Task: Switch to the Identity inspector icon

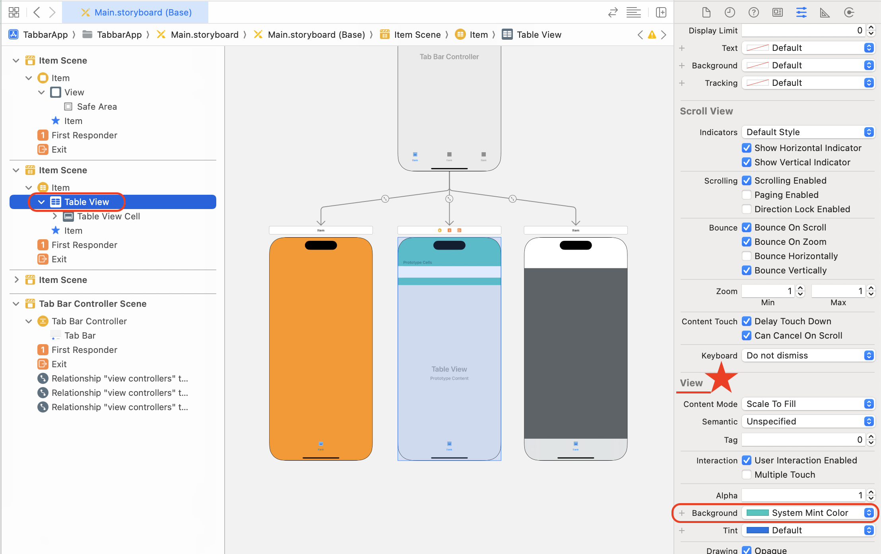Action: pos(777,12)
